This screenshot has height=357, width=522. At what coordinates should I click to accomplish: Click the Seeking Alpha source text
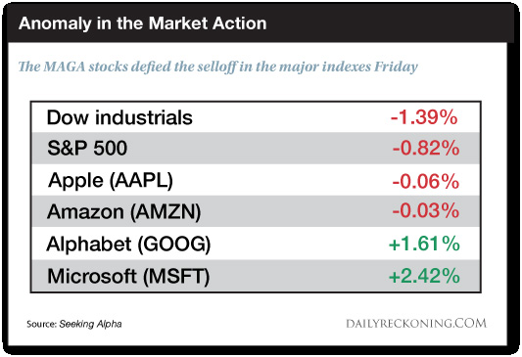[90, 324]
